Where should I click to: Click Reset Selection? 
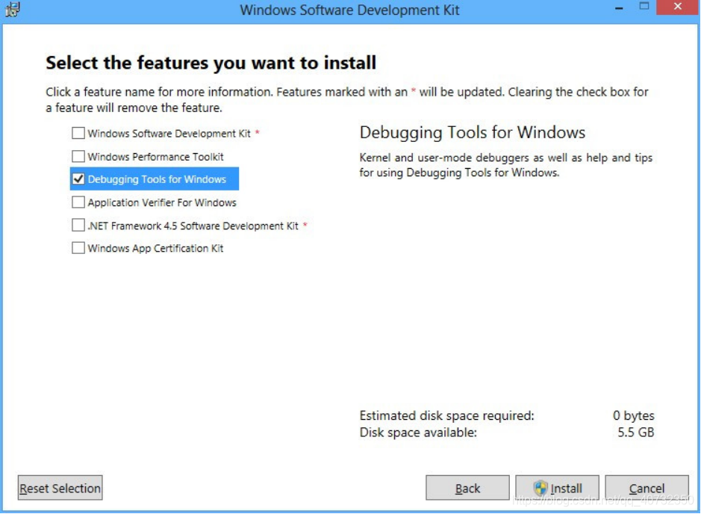point(59,487)
